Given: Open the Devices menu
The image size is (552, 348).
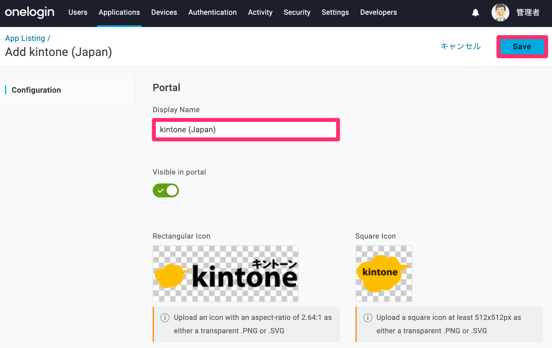Looking at the screenshot, I should point(164,12).
